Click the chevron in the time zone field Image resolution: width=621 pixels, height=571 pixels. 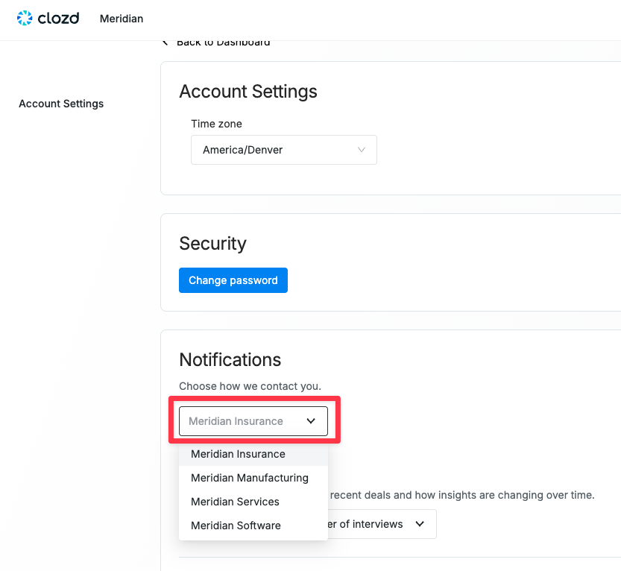click(362, 150)
